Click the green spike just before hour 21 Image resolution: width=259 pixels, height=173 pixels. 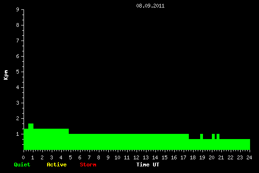tap(218, 136)
